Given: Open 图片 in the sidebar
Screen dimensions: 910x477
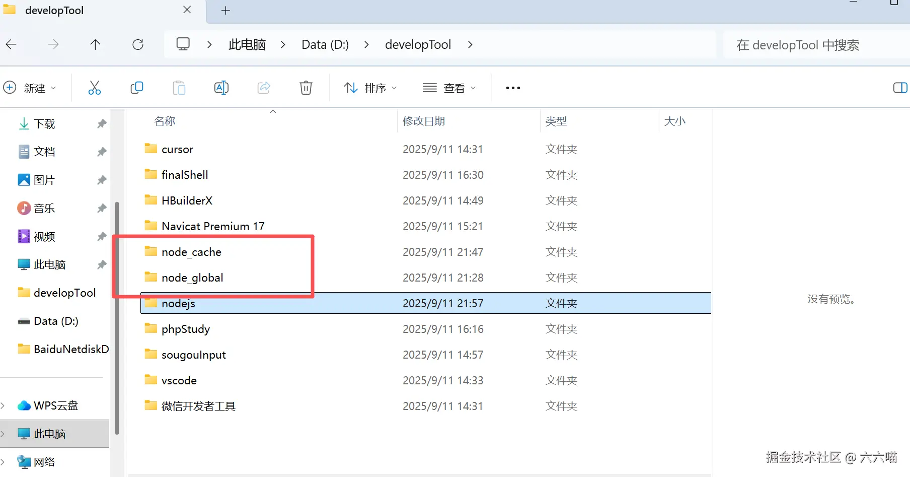Looking at the screenshot, I should pyautogui.click(x=44, y=180).
